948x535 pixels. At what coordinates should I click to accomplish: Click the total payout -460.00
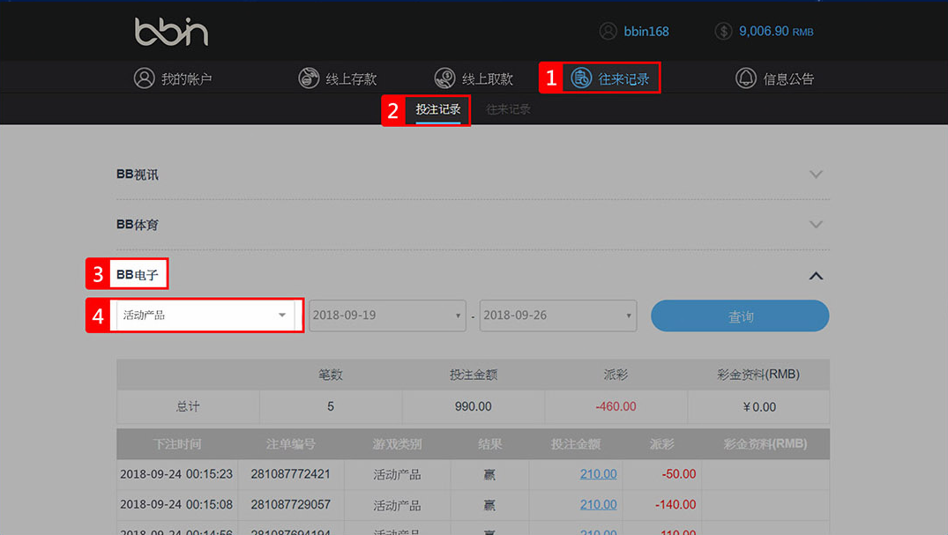[x=616, y=407]
